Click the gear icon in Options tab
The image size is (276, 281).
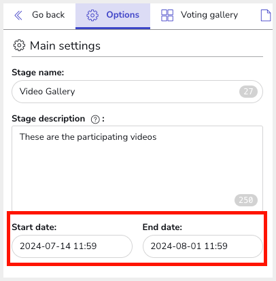(92, 16)
